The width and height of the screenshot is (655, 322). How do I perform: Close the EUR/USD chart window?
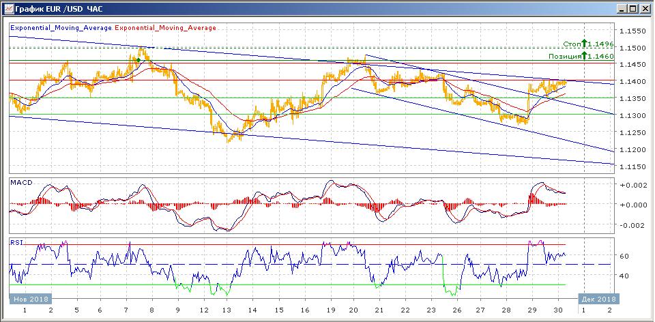click(645, 8)
